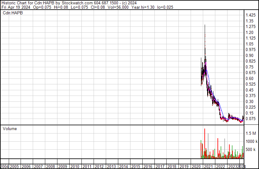The image size is (259, 169).
Task: Click the 1.5 M volume axis label
Action: pyautogui.click(x=251, y=133)
